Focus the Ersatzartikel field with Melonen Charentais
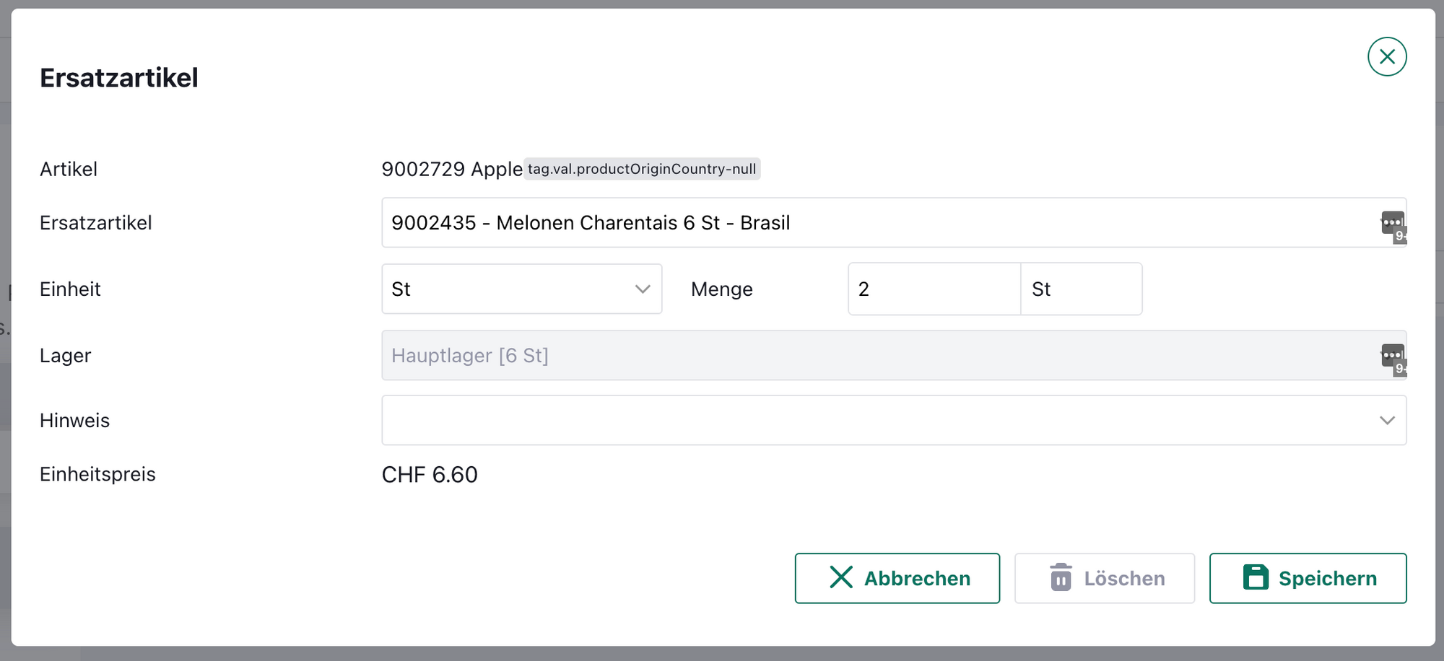This screenshot has height=661, width=1444. pyautogui.click(x=866, y=223)
